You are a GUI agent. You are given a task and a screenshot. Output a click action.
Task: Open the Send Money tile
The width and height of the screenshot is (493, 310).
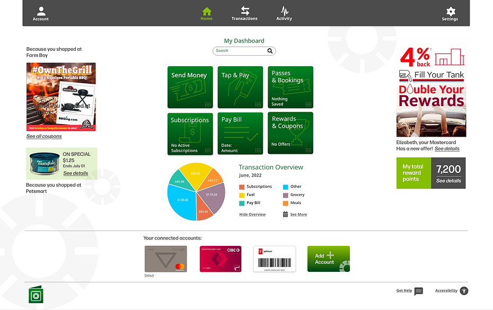coord(190,87)
